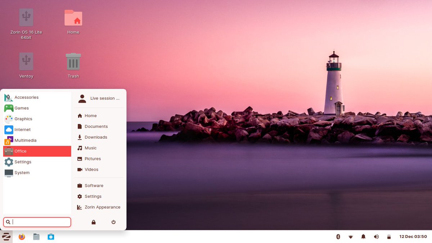Viewport: 432px width, 243px height.
Task: Click the lock screen padlock icon
Action: [94, 222]
